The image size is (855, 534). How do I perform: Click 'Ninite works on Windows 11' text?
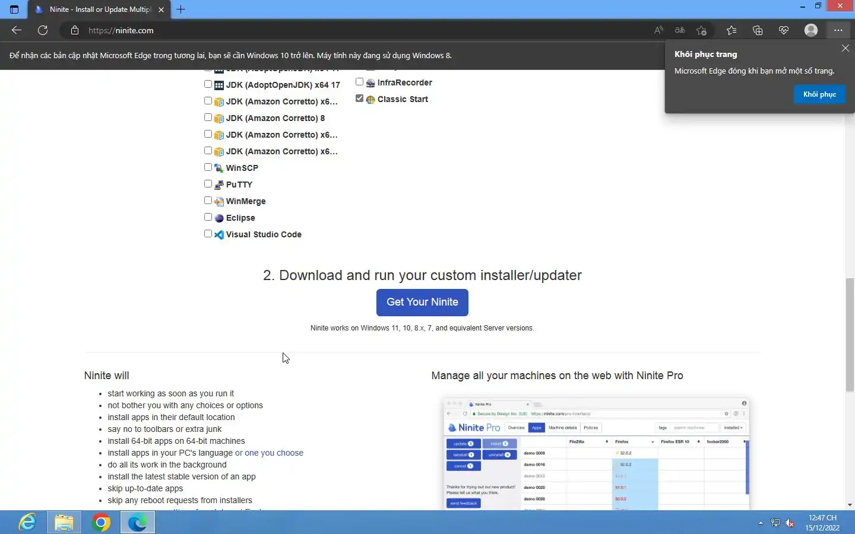coord(422,328)
